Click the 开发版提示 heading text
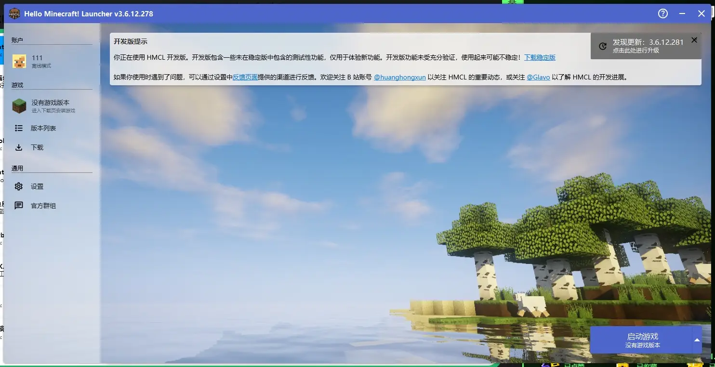The image size is (715, 367). point(131,41)
